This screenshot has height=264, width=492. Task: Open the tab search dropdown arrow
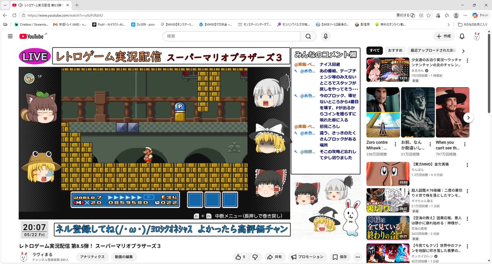click(5, 5)
